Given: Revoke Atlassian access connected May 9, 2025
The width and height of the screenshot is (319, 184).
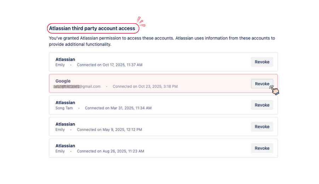Looking at the screenshot, I should [262, 126].
